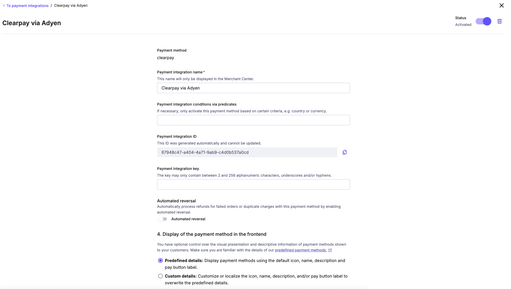Click the conditions via predicates input
This screenshot has height=289, width=511.
253,120
